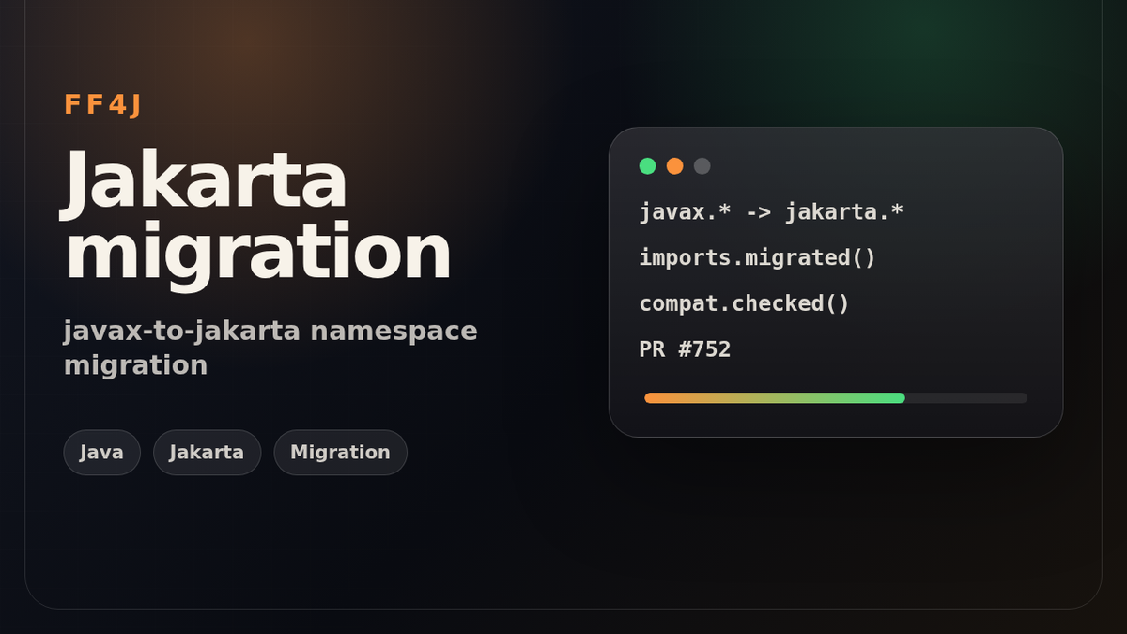This screenshot has width=1127, height=634.
Task: Click the "javax-to-jakarta namespace migration" subtitle
Action: [270, 348]
